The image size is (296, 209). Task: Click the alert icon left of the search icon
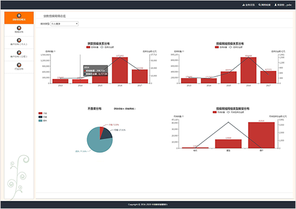(x=244, y=5)
